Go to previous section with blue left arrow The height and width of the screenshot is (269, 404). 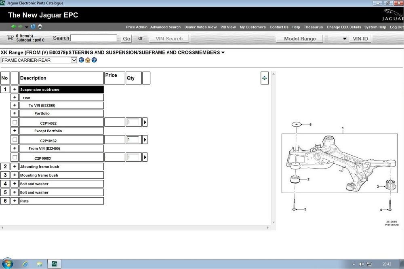(81, 60)
